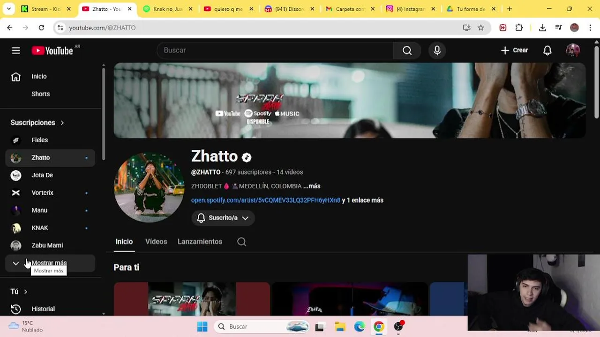The height and width of the screenshot is (337, 600).
Task: Switch to the Knak no browser tab
Action: 168,9
